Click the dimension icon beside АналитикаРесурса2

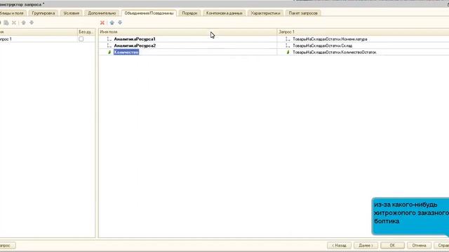pos(109,45)
